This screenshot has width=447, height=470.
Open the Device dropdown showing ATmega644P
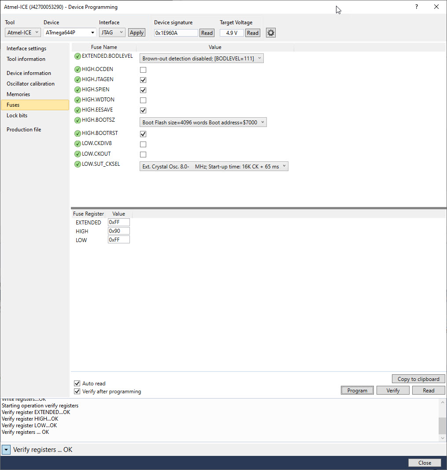point(70,32)
